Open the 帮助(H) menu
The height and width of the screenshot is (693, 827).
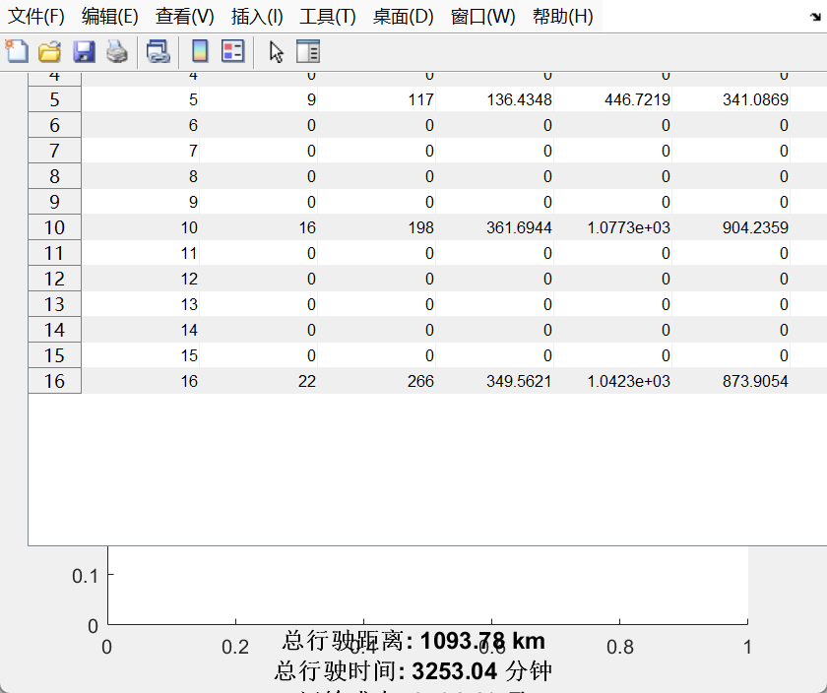click(x=563, y=17)
